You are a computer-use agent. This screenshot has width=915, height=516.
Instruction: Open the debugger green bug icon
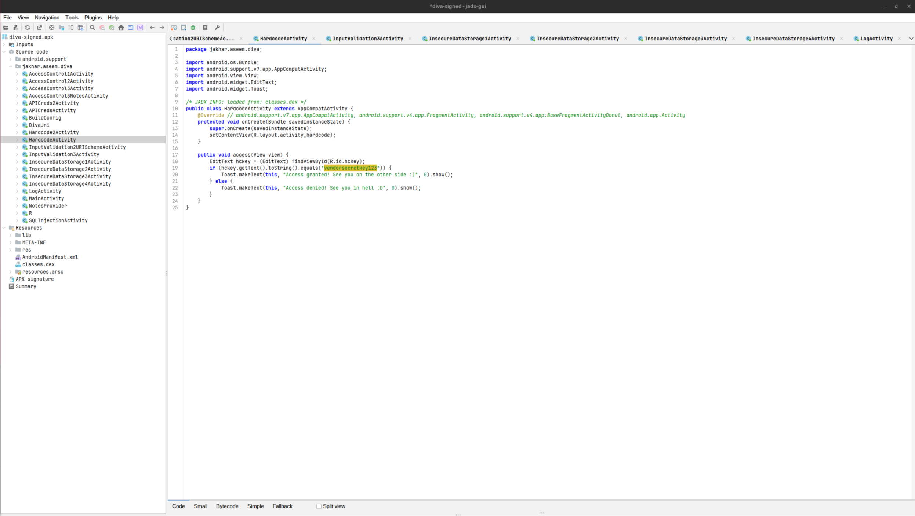(x=193, y=28)
